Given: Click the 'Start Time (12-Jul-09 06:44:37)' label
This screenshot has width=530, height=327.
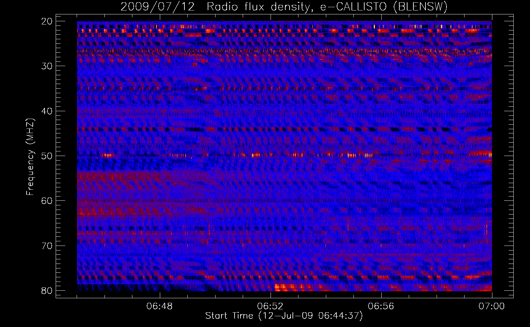Looking at the screenshot, I should pos(284,316).
